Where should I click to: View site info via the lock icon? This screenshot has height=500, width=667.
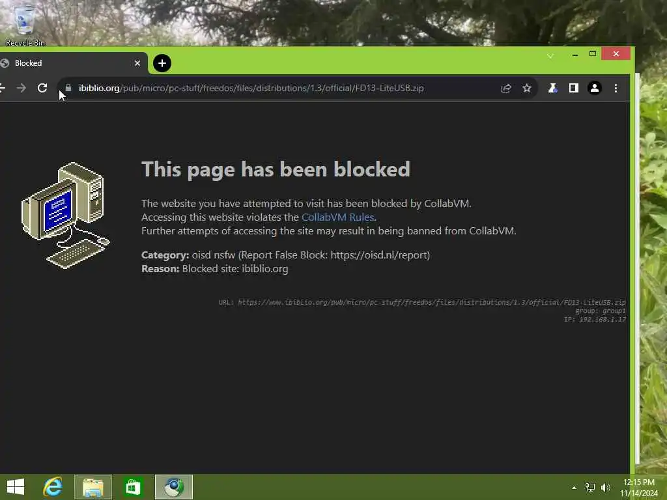pos(68,88)
